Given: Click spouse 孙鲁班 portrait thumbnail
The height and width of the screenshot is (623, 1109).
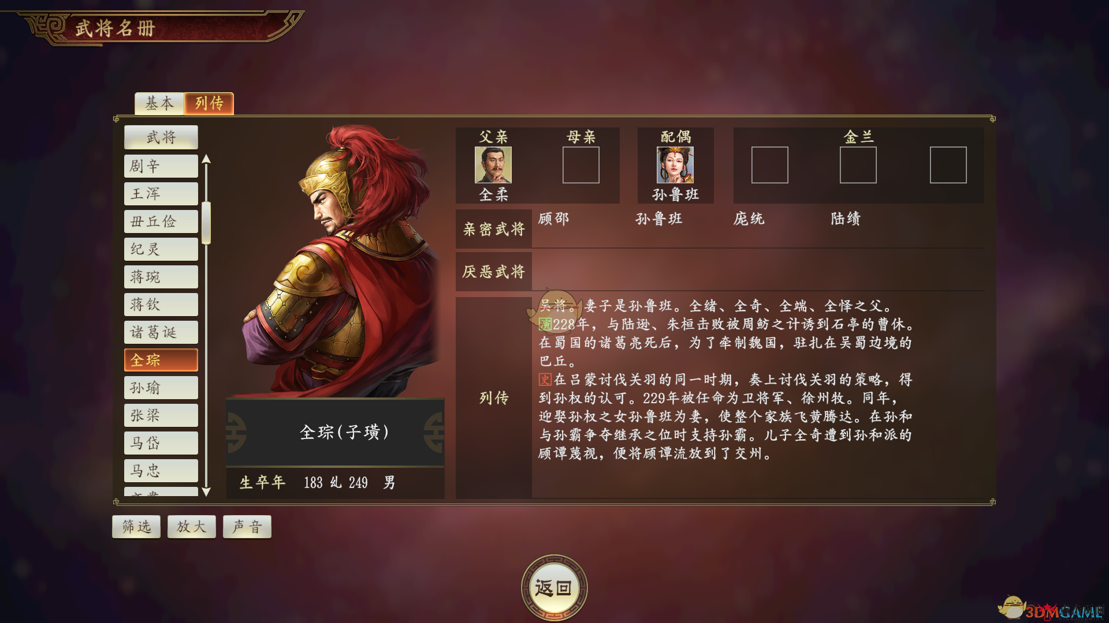Looking at the screenshot, I should pyautogui.click(x=675, y=165).
